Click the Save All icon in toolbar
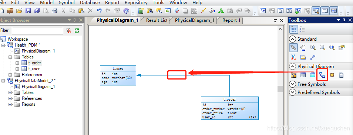Screen dimensions: 353x135 click(37, 11)
